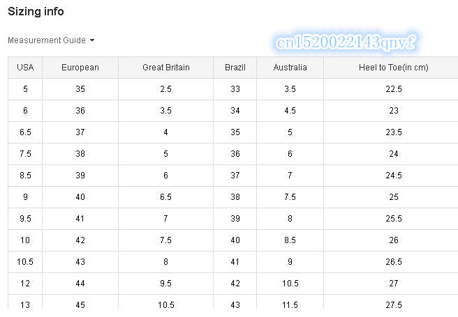Expand the Measurement Guide dropdown arrow
Screen dimensions: 458x317
click(92, 40)
